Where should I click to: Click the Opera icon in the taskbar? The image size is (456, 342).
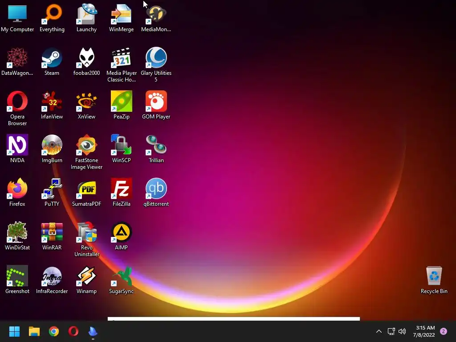click(73, 331)
